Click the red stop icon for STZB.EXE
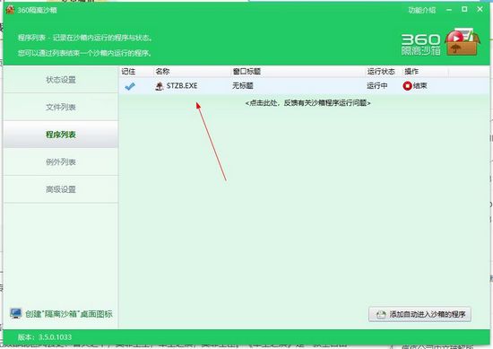 pyautogui.click(x=407, y=85)
